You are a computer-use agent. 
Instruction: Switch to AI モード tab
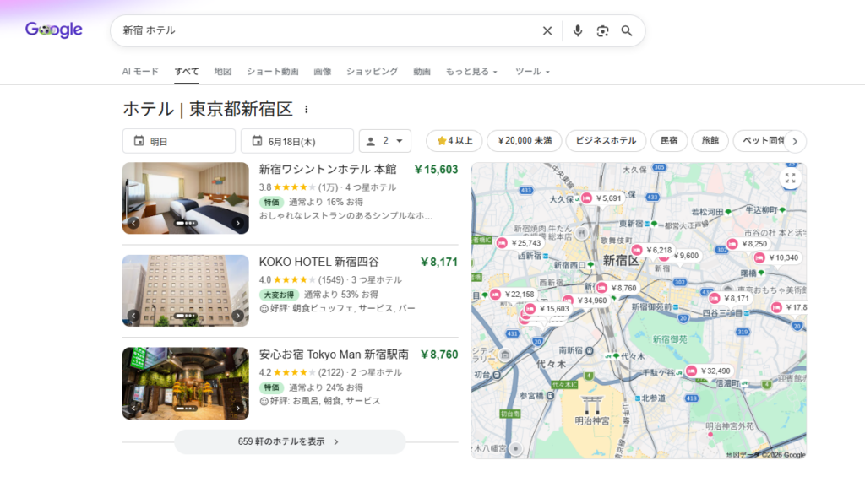point(140,72)
